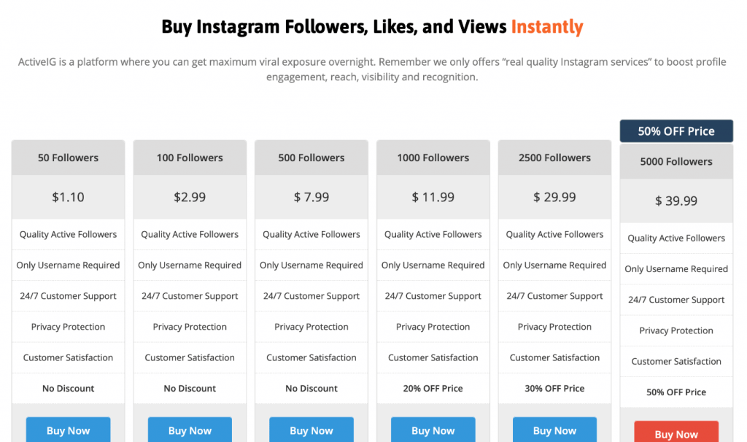Click red Buy Now for 5000 Followers
Screen dimensions: 747x442
point(676,433)
